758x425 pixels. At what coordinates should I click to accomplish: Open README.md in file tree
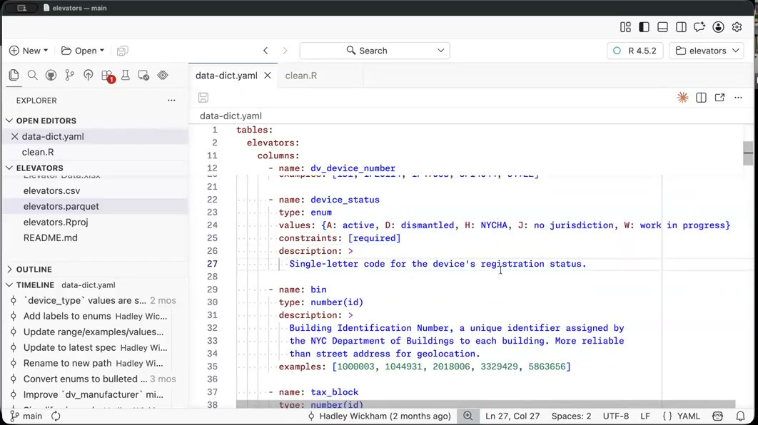click(50, 237)
